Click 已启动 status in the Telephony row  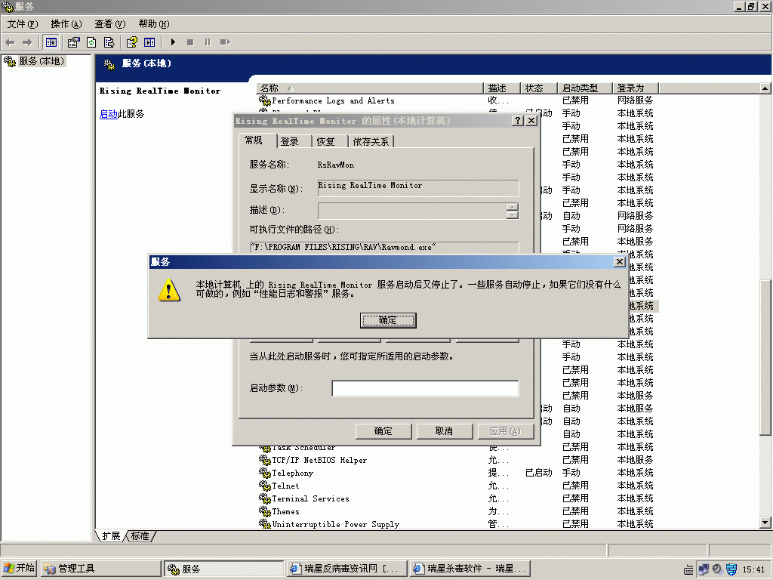click(539, 473)
